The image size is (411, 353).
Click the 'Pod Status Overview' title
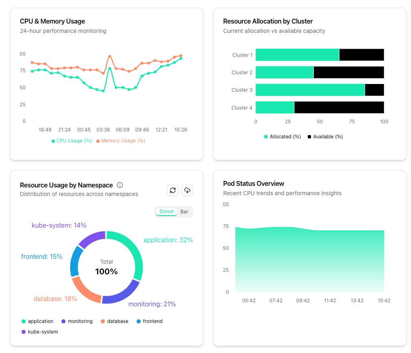[253, 184]
